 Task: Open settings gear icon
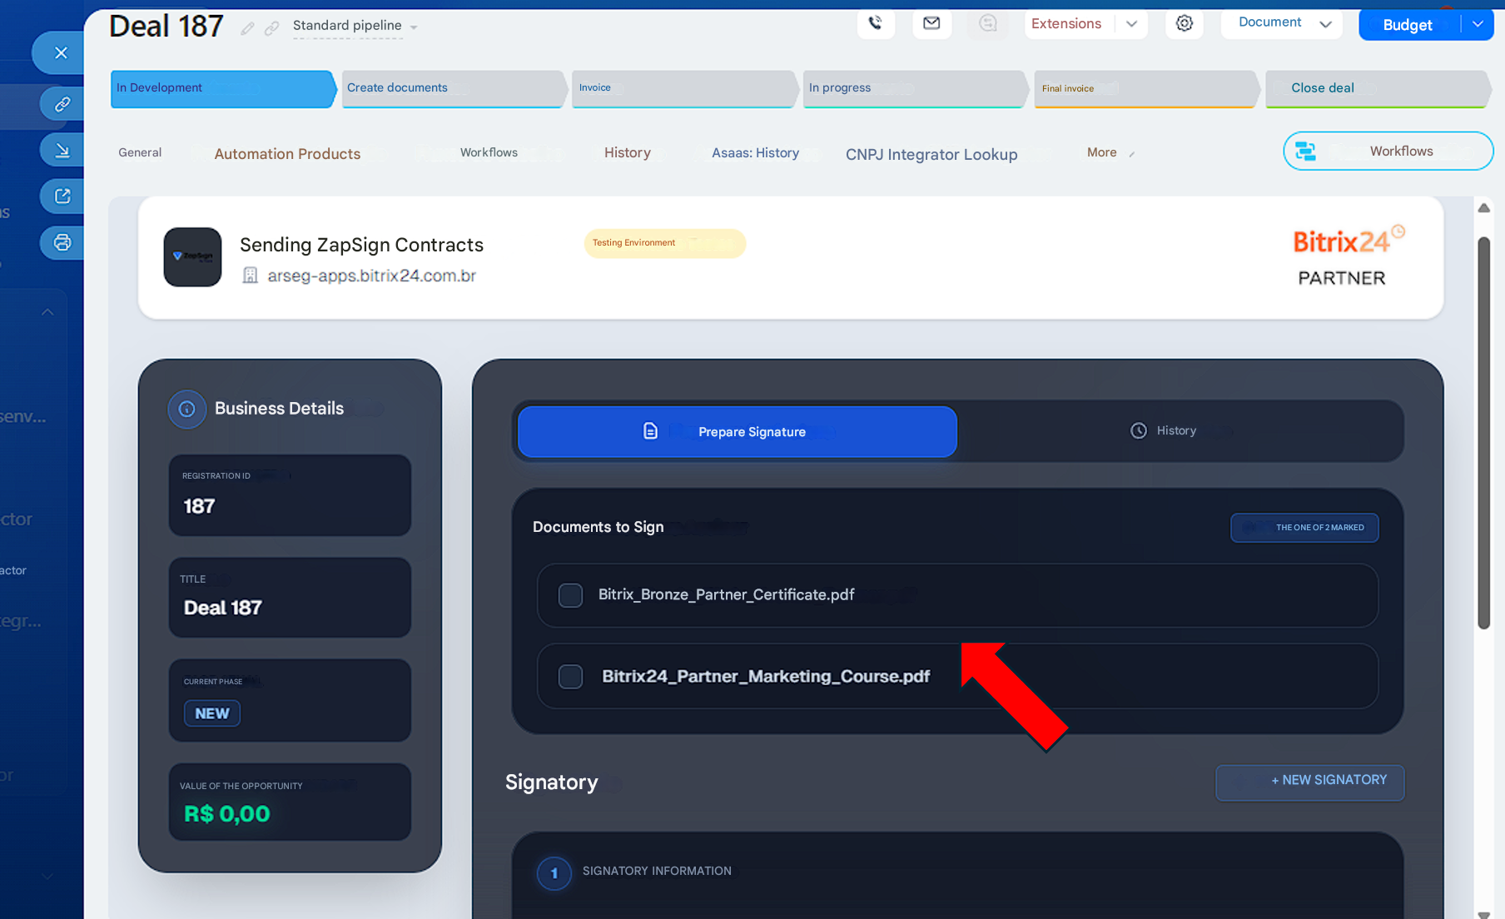click(x=1184, y=23)
